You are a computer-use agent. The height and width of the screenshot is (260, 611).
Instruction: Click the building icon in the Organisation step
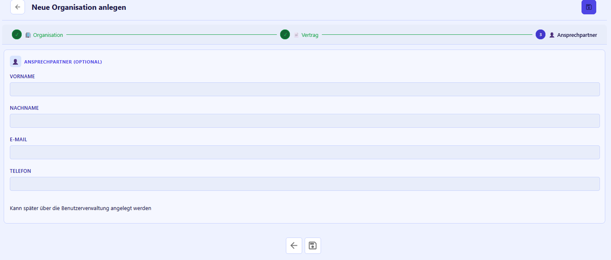[28, 35]
